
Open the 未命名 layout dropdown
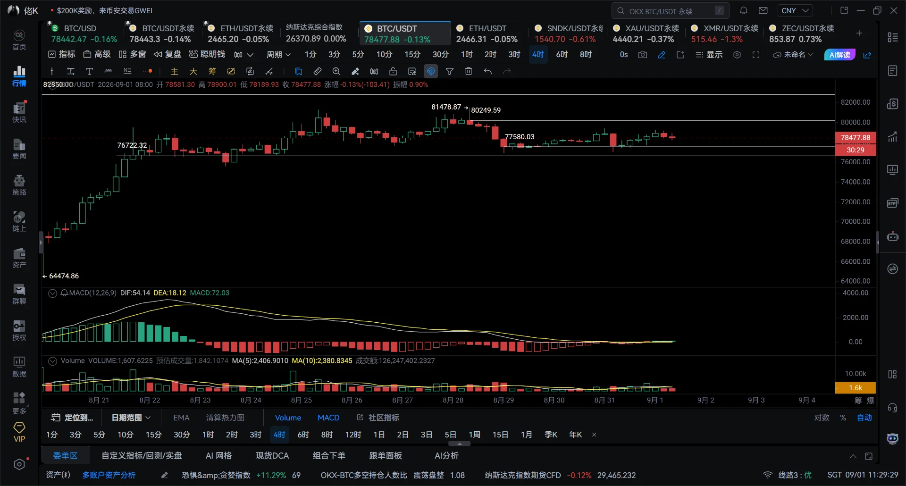793,55
